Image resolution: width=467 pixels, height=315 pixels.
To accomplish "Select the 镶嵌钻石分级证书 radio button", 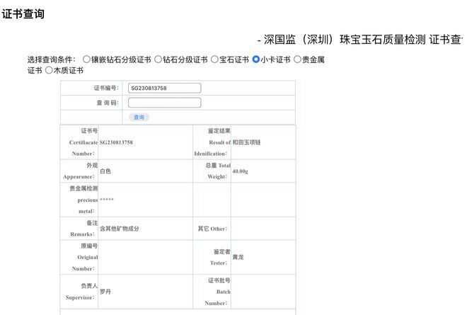I will [86, 60].
